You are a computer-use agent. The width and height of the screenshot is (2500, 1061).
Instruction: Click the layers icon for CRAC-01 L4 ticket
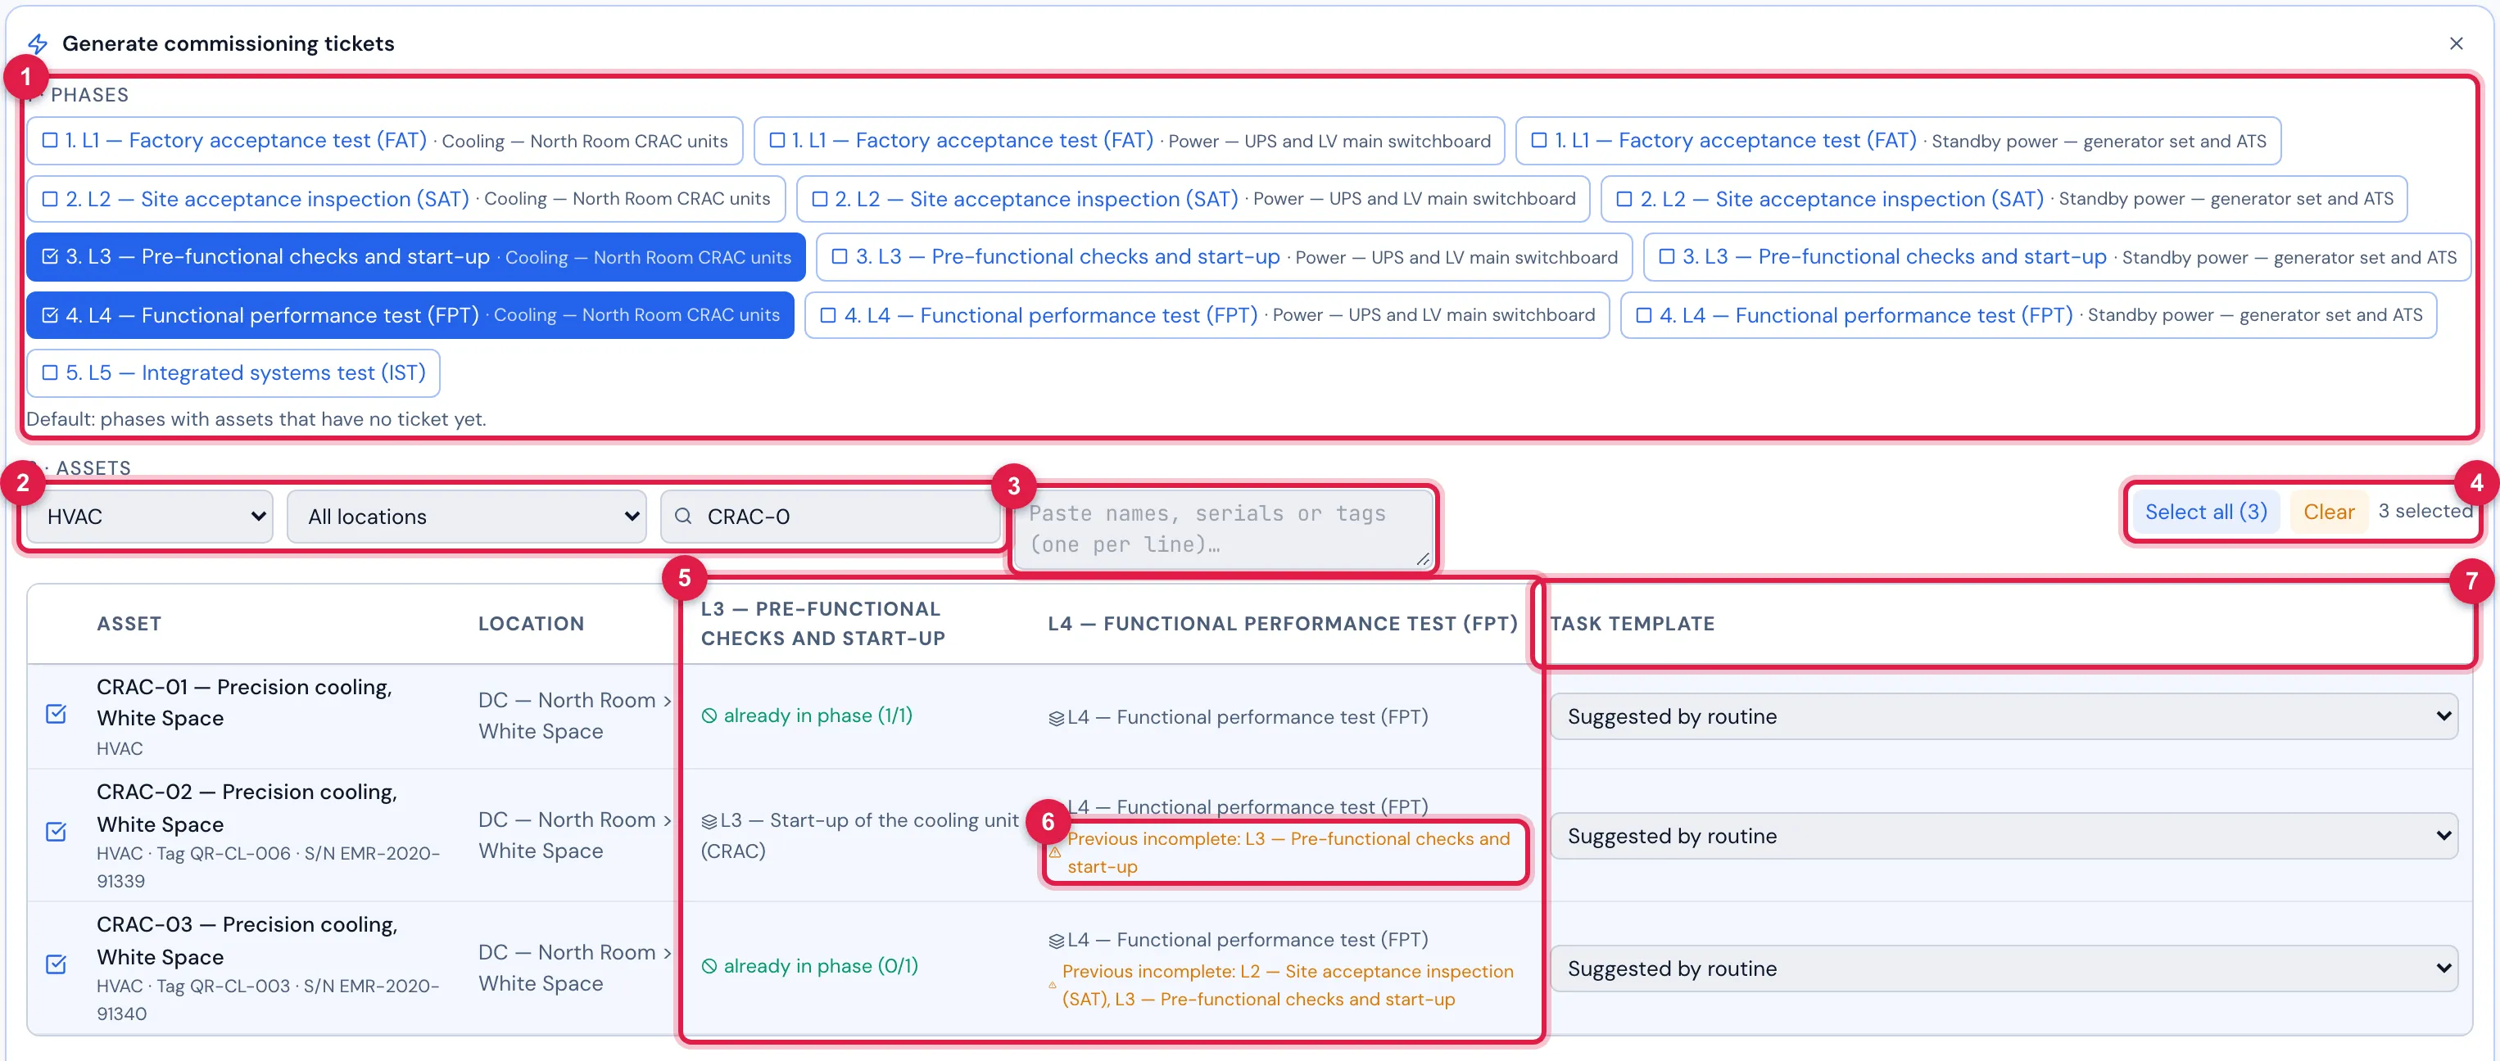coord(1056,718)
